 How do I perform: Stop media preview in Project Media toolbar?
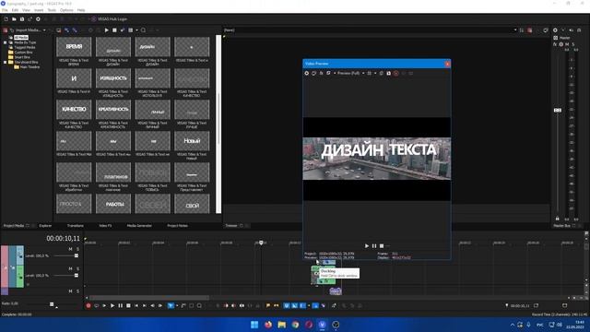coord(114,30)
